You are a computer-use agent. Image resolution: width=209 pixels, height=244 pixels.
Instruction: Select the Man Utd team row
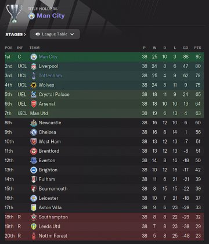pyautogui.click(x=104, y=113)
